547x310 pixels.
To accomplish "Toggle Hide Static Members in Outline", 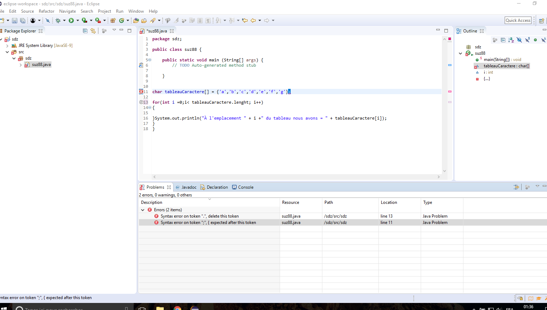I will (x=527, y=40).
